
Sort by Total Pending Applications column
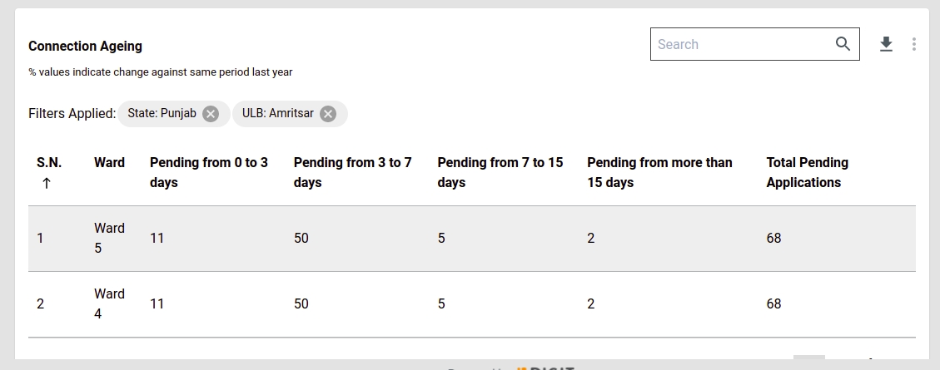(807, 172)
